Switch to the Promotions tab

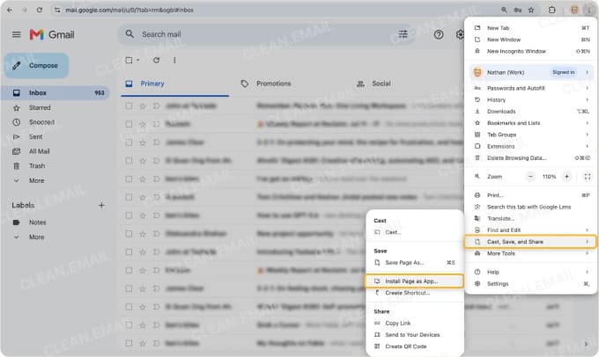[x=266, y=84]
